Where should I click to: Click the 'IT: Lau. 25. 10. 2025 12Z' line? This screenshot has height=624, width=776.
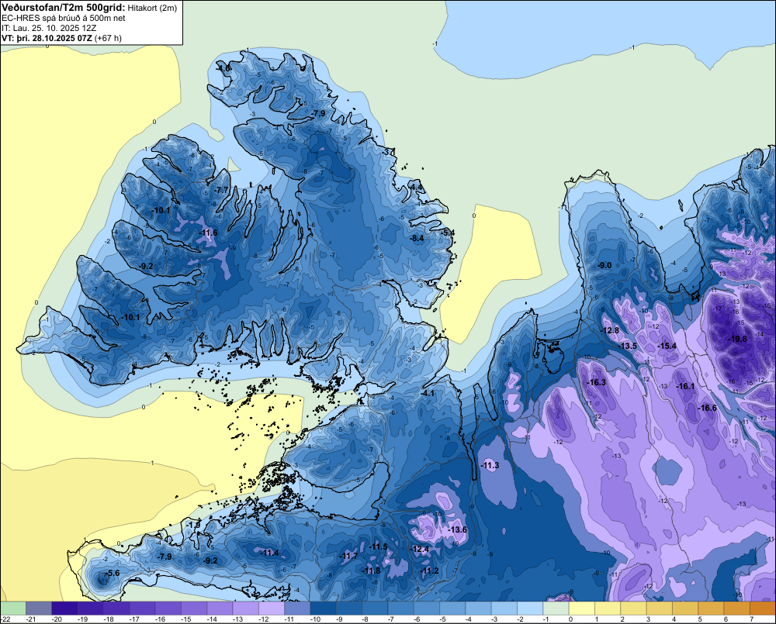point(49,28)
